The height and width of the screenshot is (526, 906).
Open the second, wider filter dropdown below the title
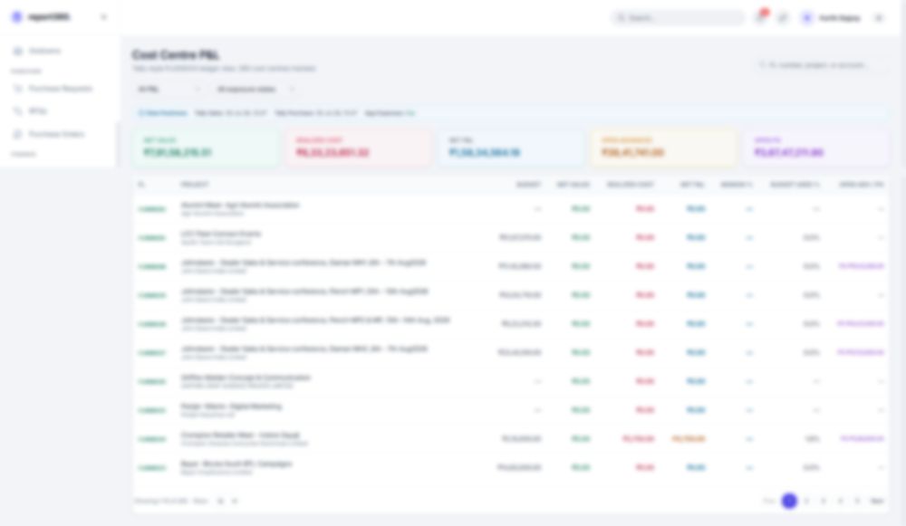(255, 90)
